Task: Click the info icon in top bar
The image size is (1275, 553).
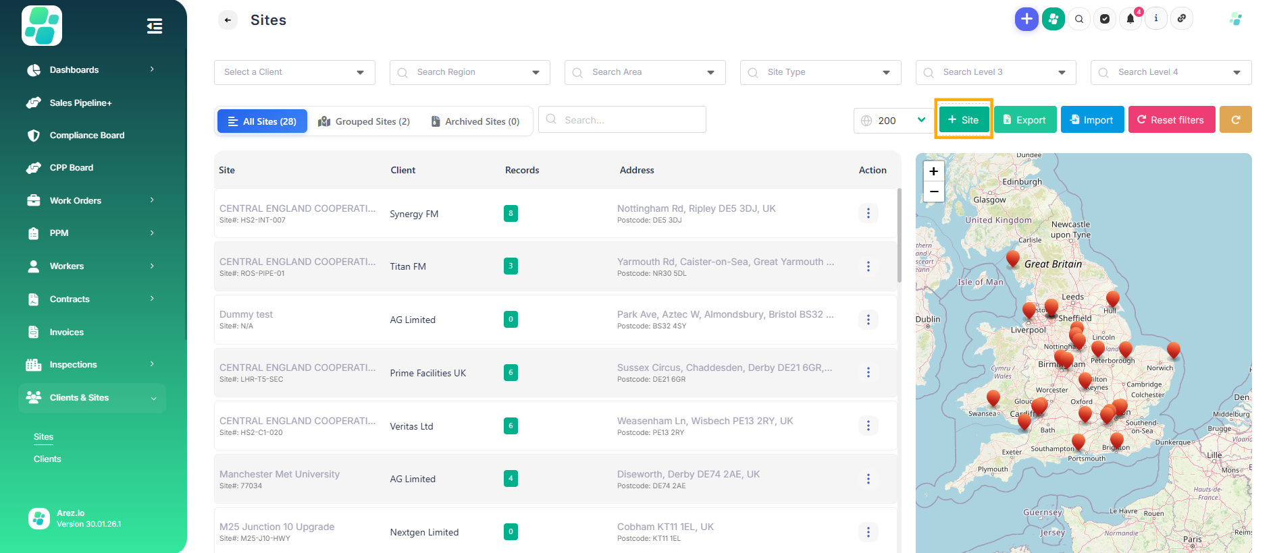Action: (x=1155, y=19)
